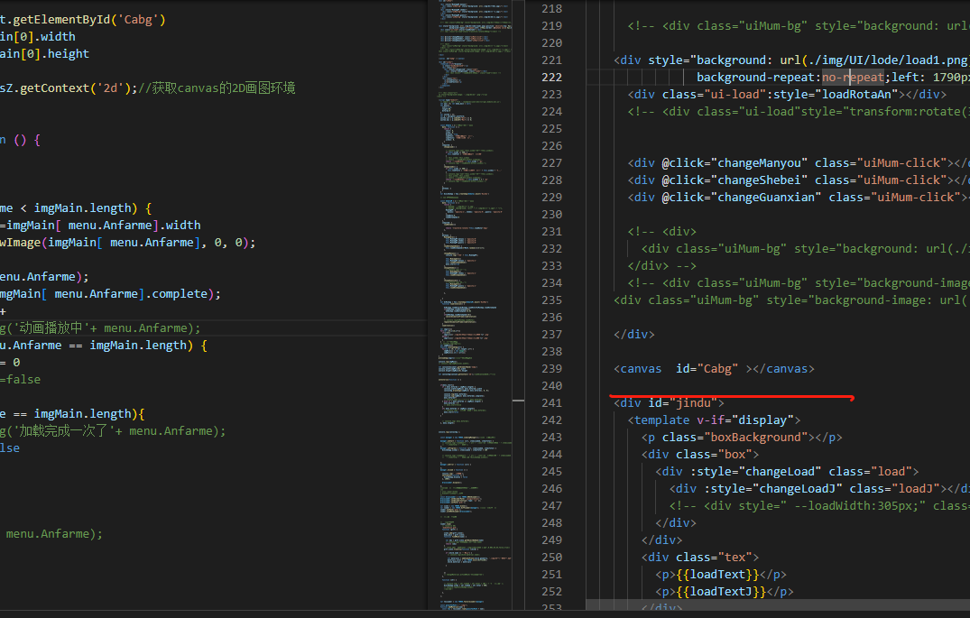Click line number 227 in the gutter
The image size is (970, 618).
point(552,162)
